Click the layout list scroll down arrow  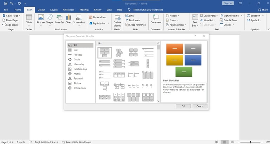point(158,101)
